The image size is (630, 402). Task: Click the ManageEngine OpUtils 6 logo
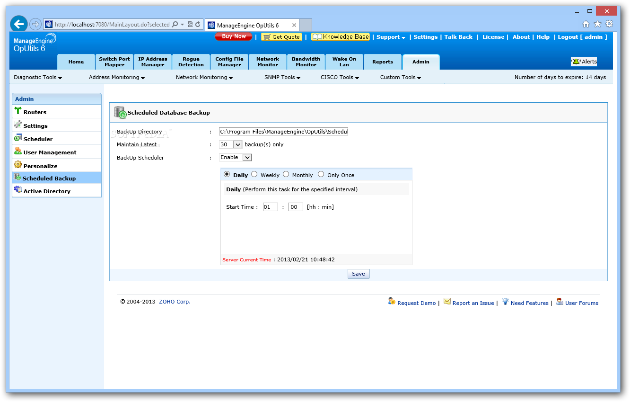(x=35, y=43)
